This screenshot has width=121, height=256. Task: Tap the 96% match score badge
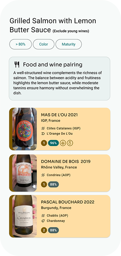[x=53, y=143]
